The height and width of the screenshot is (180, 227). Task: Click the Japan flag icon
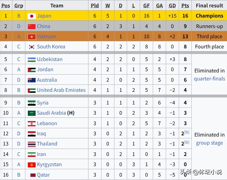click(32, 16)
